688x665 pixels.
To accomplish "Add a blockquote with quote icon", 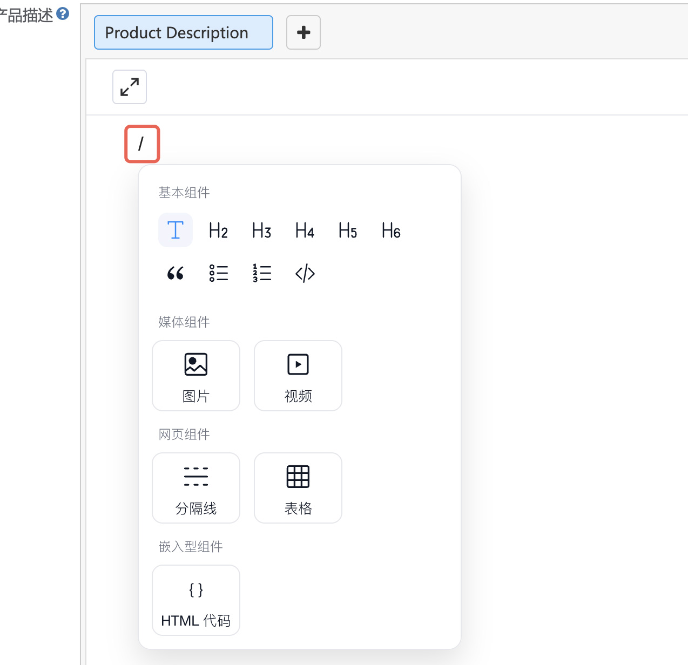I will [x=176, y=273].
